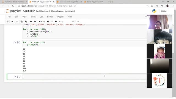The image size is (176, 99).
Task: Click the empty input cell editor
Action: point(84,77)
